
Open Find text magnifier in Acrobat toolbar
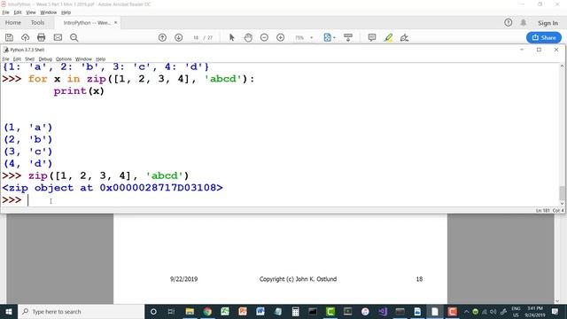point(74,37)
